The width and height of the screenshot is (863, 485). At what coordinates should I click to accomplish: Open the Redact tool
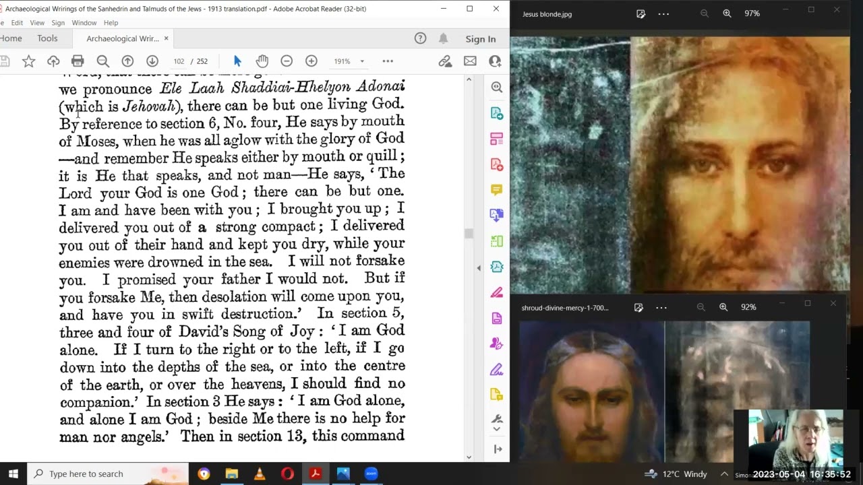click(497, 292)
